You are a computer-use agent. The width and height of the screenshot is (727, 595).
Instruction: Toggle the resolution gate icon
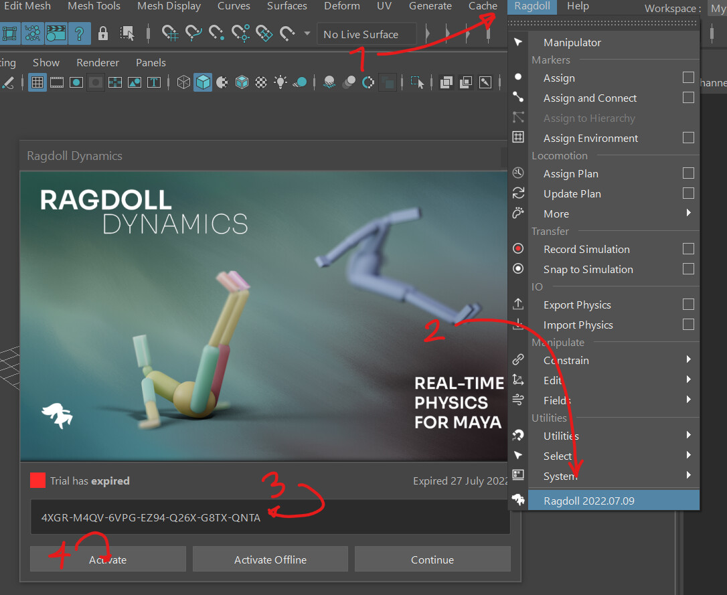coord(76,82)
